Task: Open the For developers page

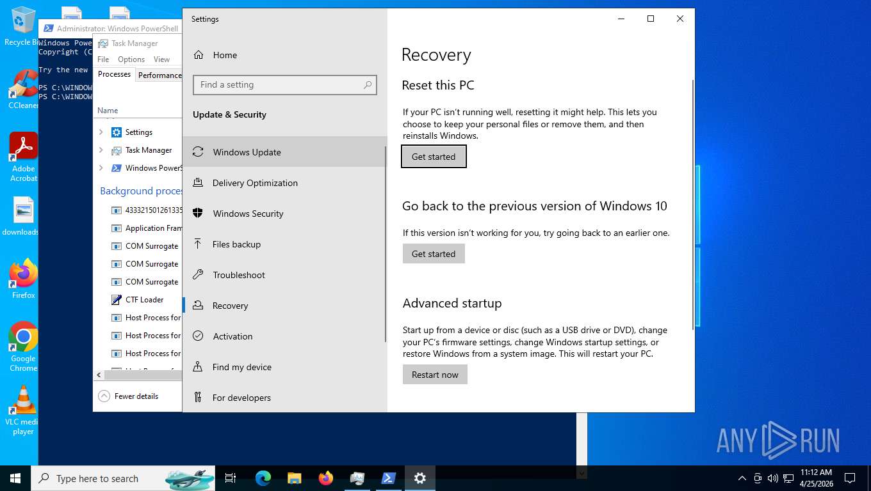Action: tap(285, 398)
